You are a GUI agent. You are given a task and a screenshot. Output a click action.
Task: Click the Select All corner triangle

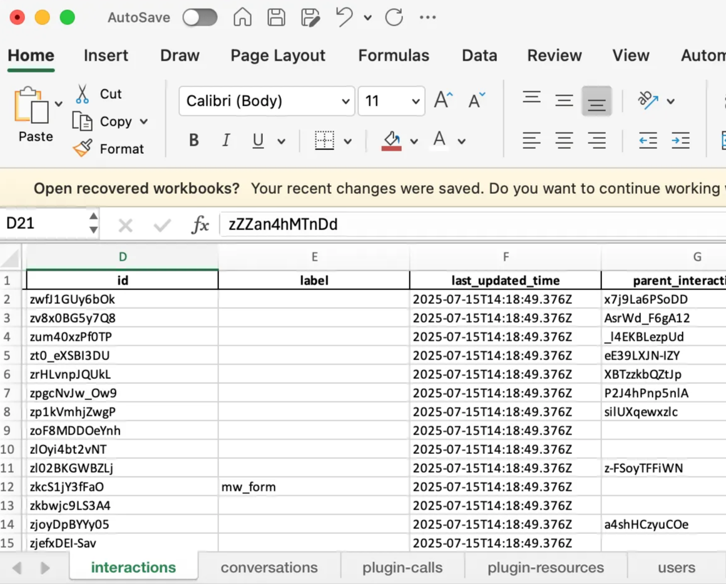click(10, 258)
